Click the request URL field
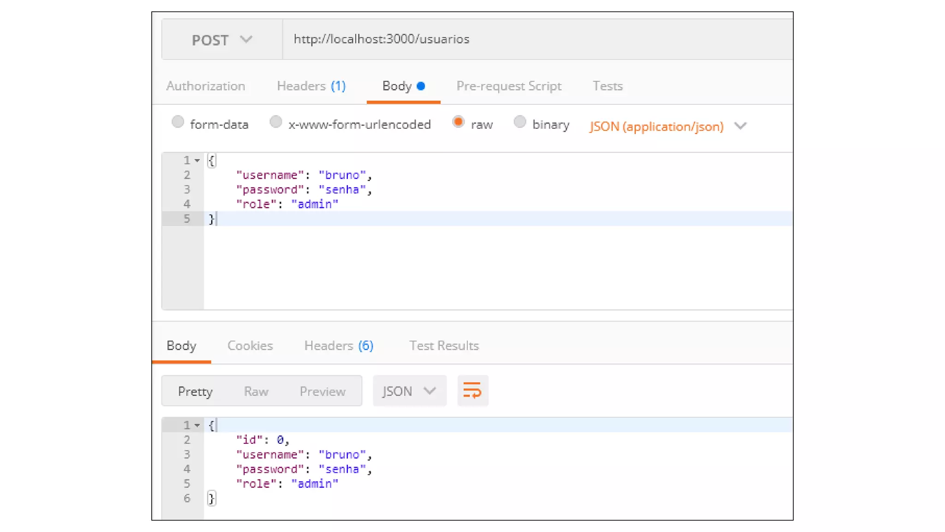The image size is (945, 532). pyautogui.click(x=508, y=39)
